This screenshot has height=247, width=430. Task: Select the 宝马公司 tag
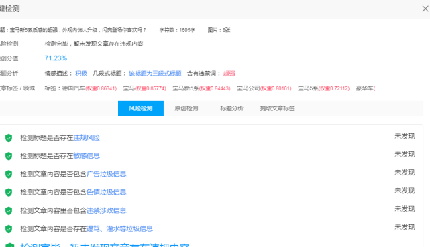(x=264, y=88)
